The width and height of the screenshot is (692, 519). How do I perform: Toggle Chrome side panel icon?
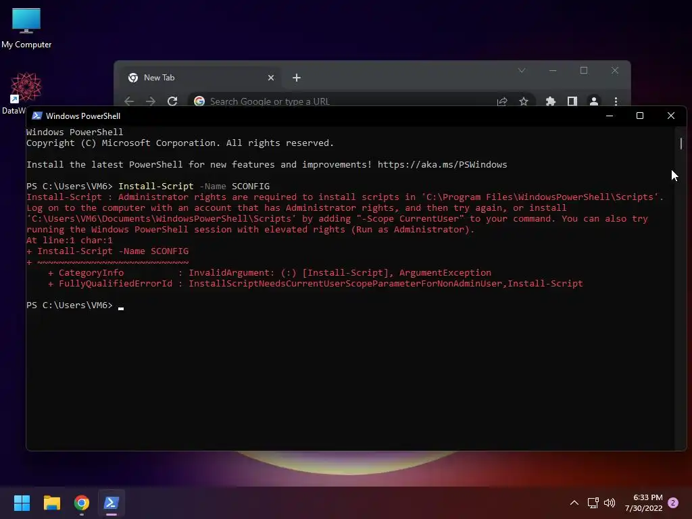point(572,101)
